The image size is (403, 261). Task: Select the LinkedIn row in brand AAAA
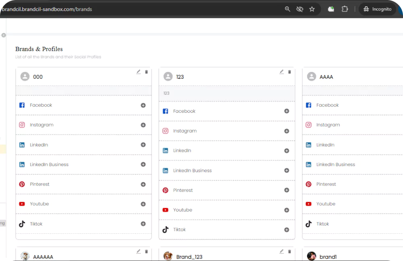pos(353,145)
